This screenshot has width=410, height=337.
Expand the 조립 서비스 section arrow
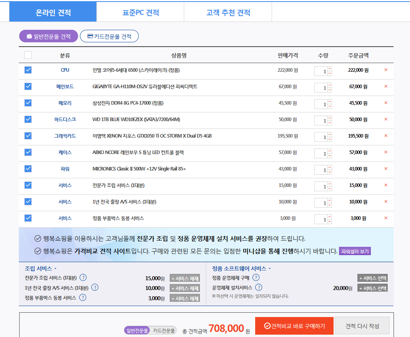click(x=55, y=269)
